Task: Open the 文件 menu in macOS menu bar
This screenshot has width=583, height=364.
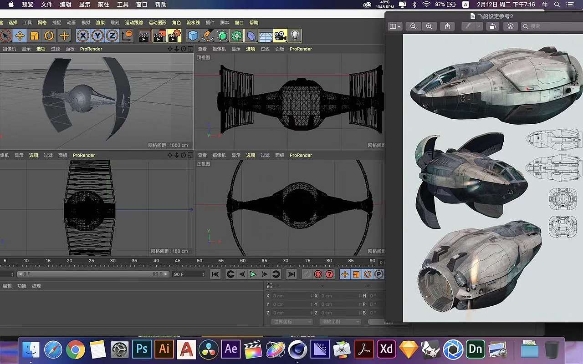Action: pos(46,5)
